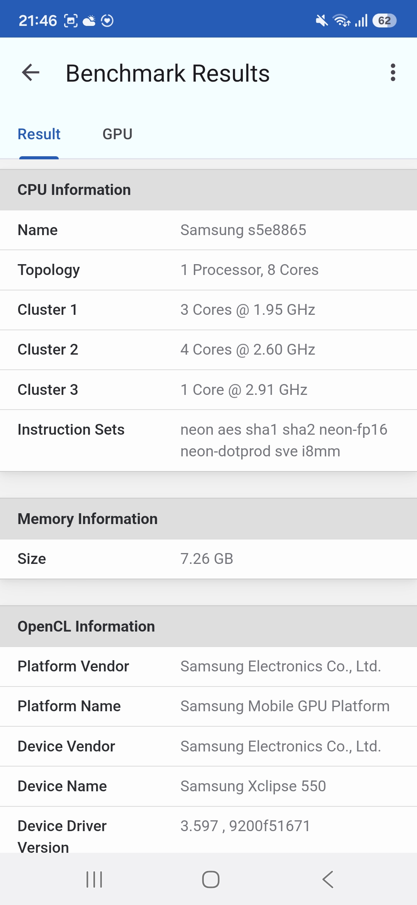This screenshot has height=905, width=417.
Task: Select the Result tab
Action: (39, 134)
